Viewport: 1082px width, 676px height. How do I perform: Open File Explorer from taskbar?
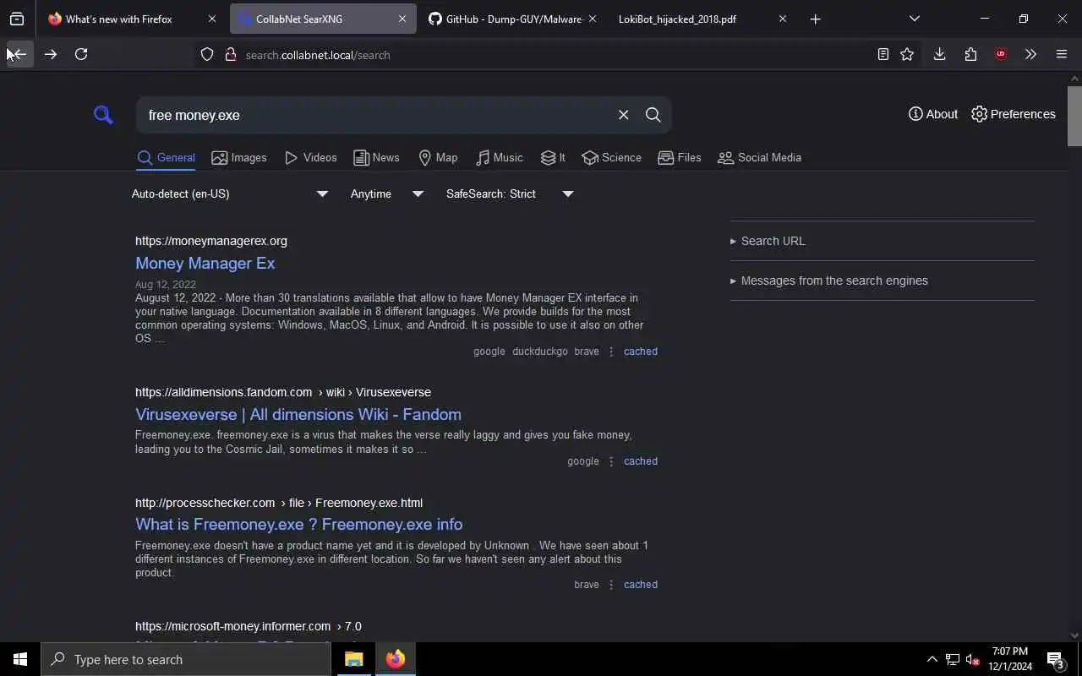click(x=353, y=659)
